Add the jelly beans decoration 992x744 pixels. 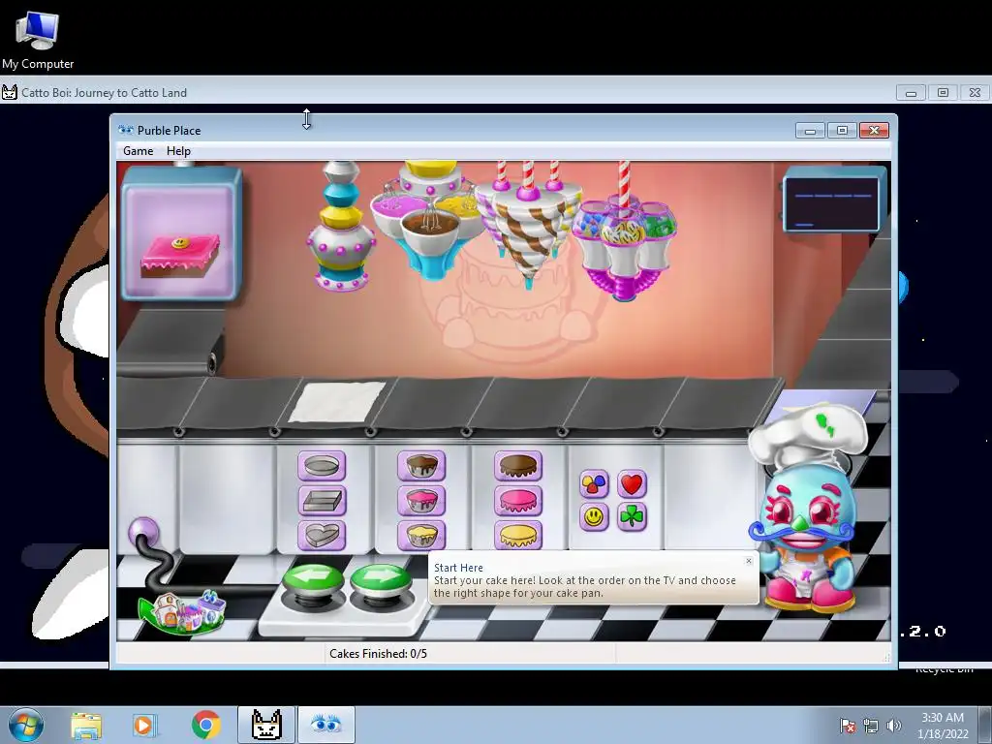(594, 484)
